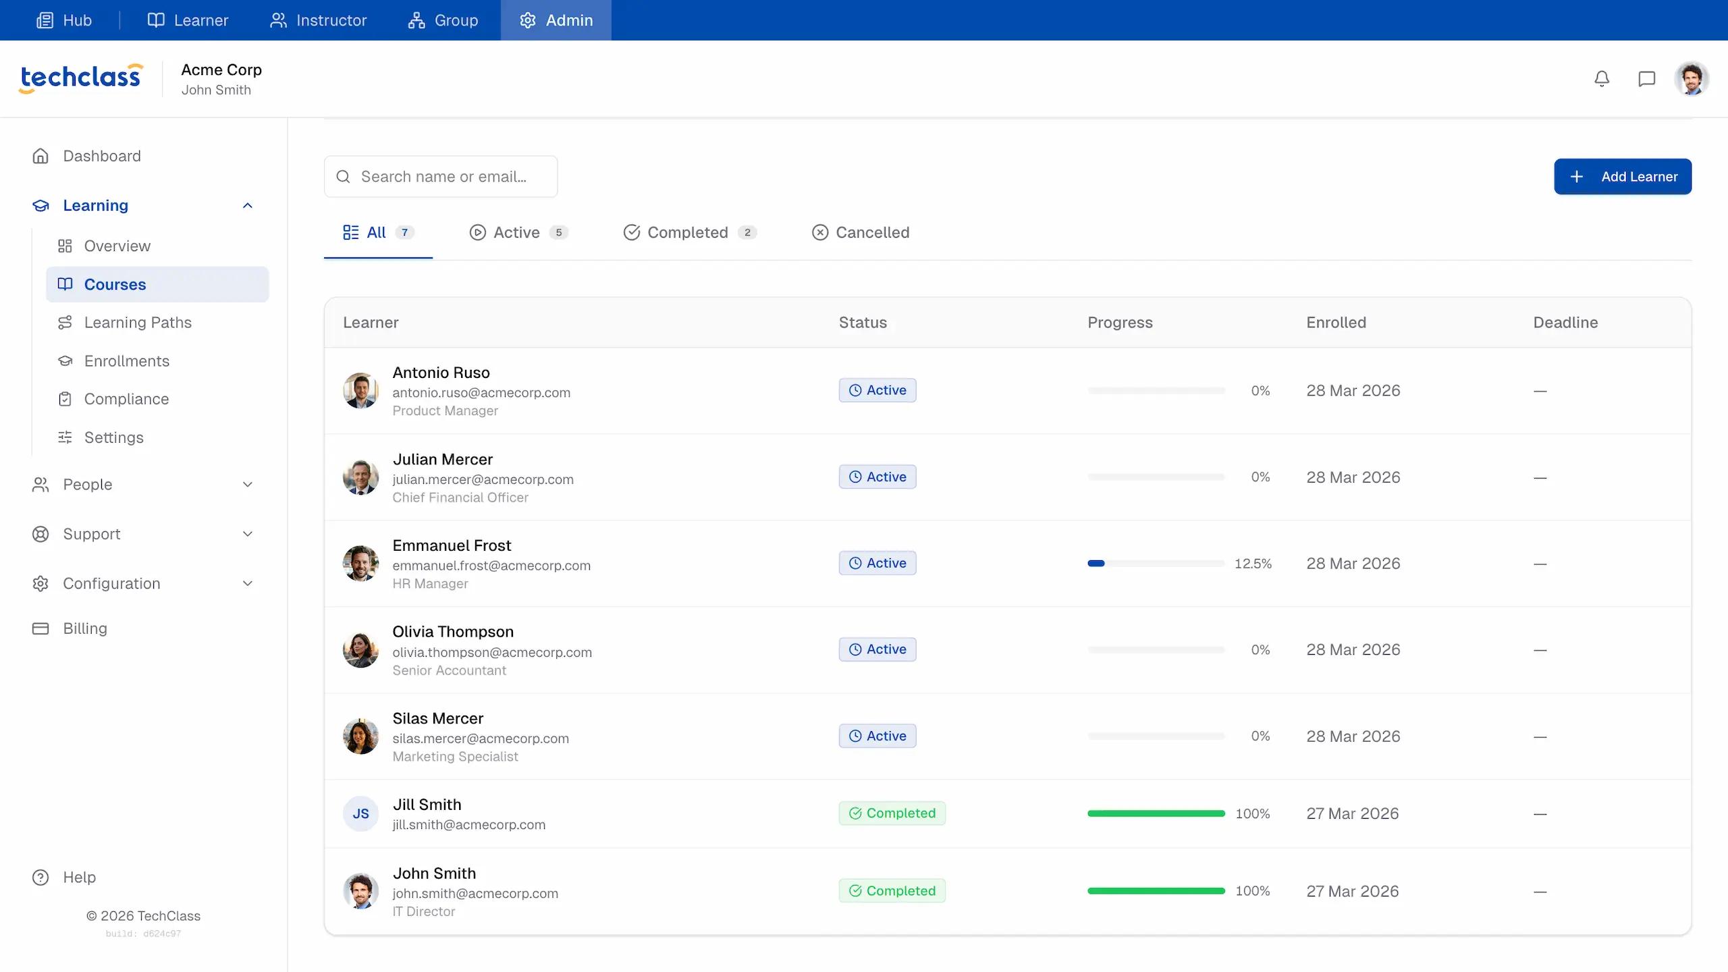This screenshot has width=1728, height=972.
Task: Click the Hub icon in top bar
Action: (x=45, y=20)
